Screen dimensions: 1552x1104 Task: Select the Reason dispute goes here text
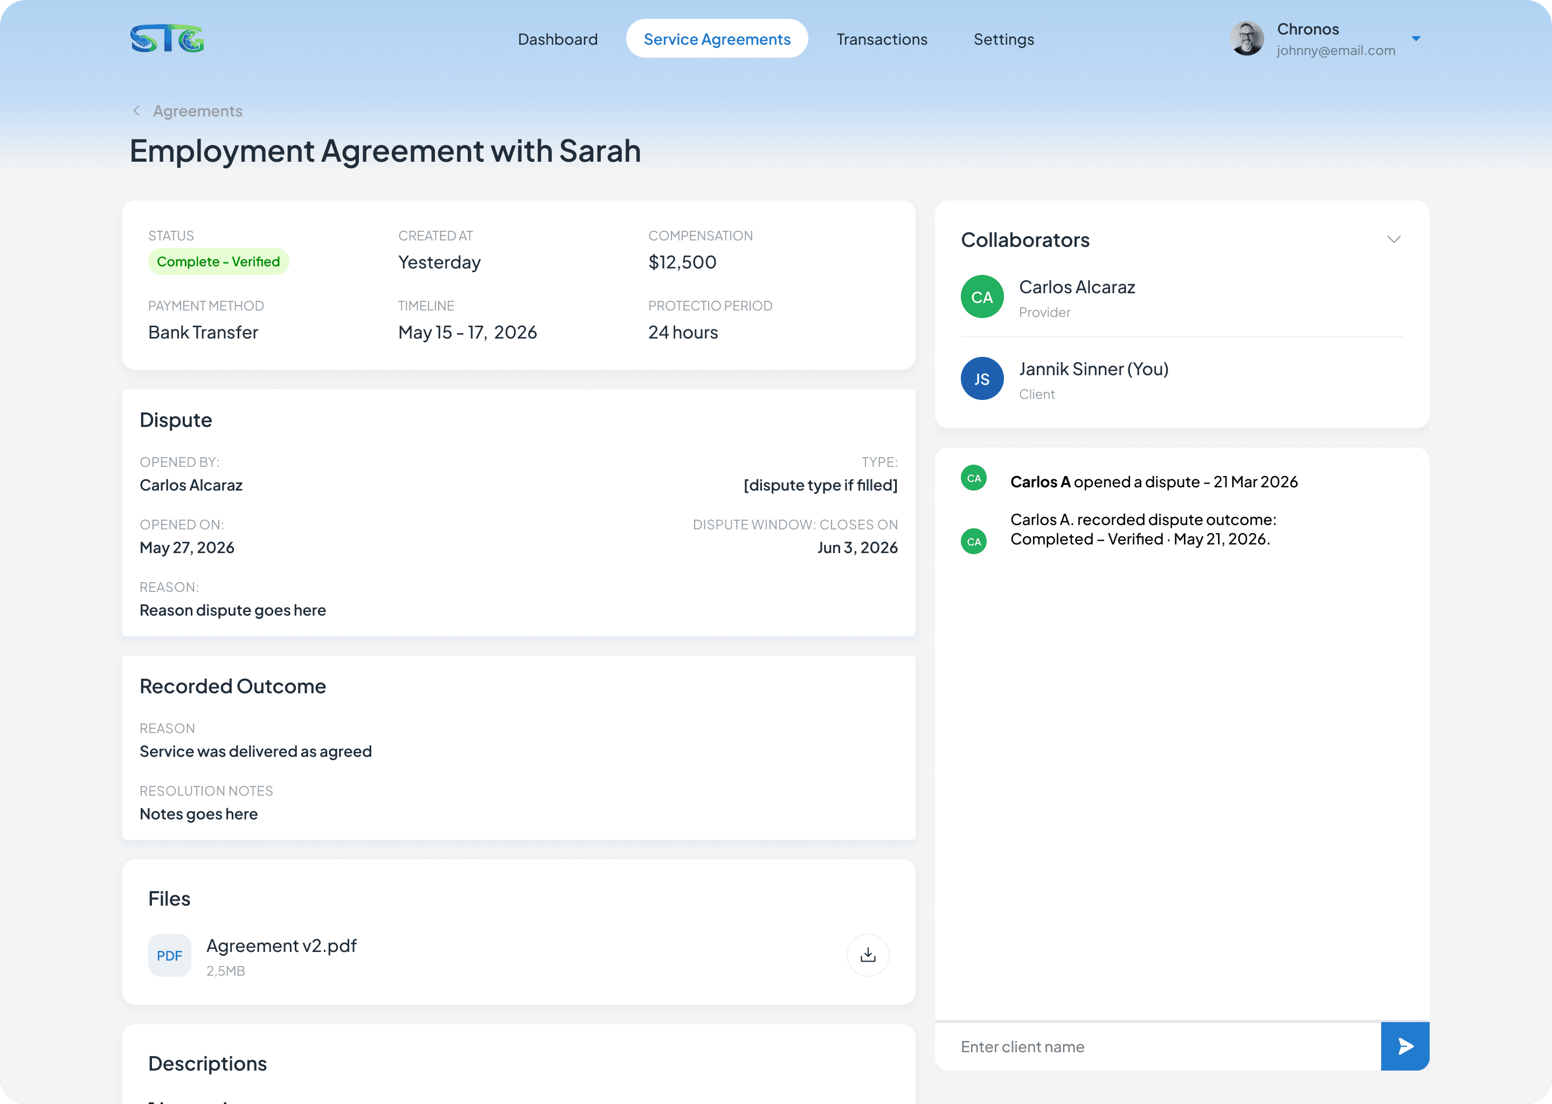click(232, 610)
